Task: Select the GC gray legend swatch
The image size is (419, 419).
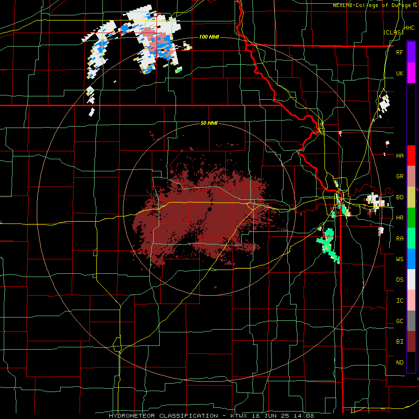Action: pyautogui.click(x=411, y=321)
